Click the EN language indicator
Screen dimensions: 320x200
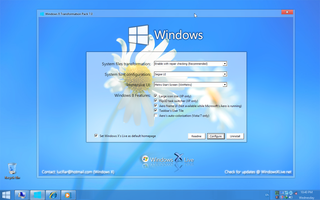point(267,195)
